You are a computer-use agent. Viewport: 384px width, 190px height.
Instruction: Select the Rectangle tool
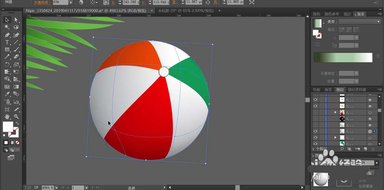click(x=7, y=50)
